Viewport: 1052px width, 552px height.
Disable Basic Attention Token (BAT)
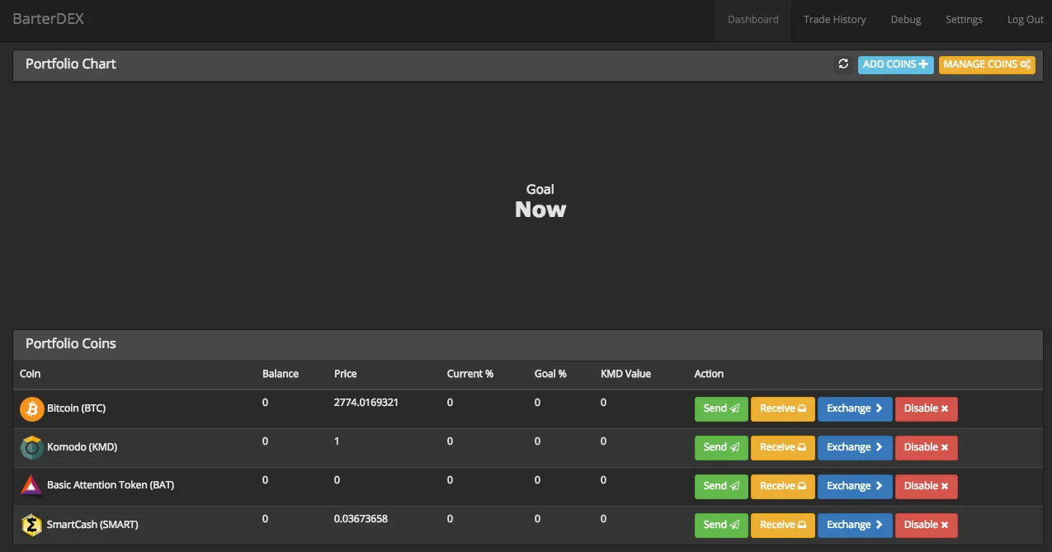click(927, 487)
